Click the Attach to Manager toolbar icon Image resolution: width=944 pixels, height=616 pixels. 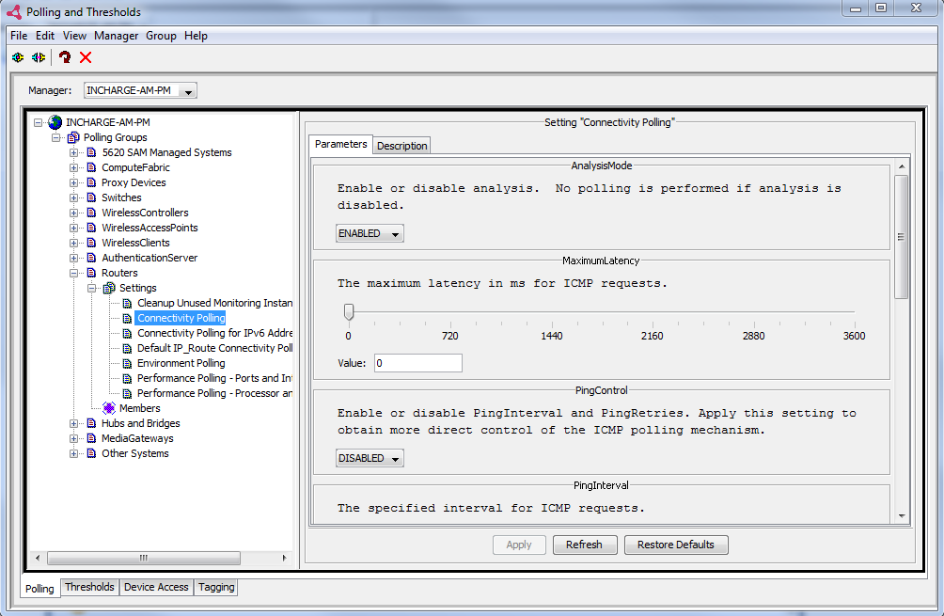pyautogui.click(x=17, y=57)
